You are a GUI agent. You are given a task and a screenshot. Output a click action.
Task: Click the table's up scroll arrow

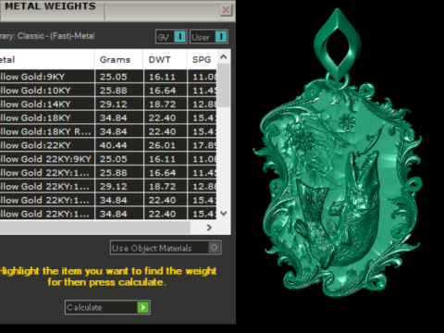coord(224,56)
